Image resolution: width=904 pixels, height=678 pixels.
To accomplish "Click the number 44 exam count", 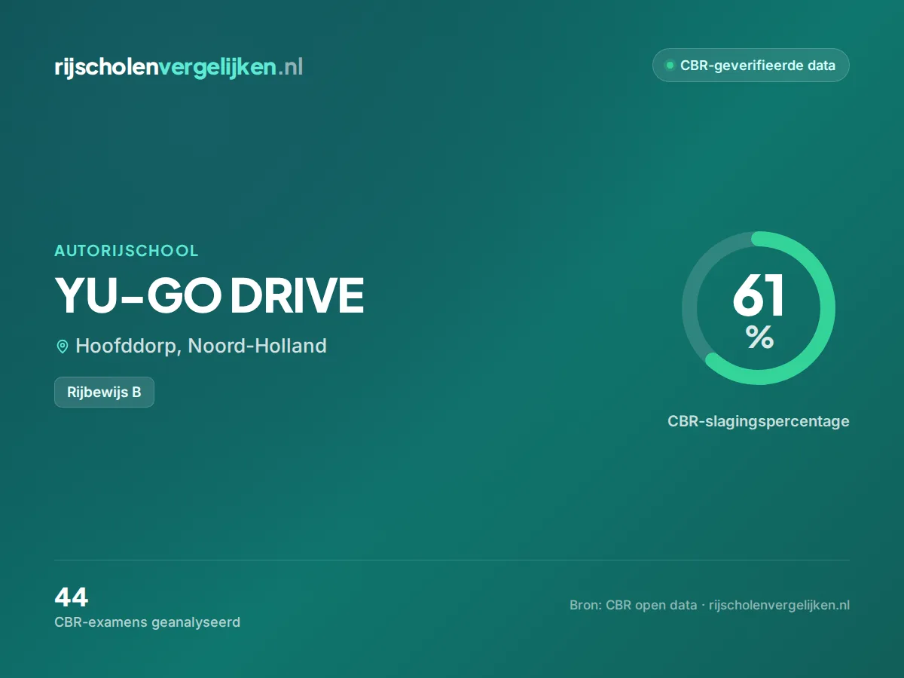I will 72,597.
